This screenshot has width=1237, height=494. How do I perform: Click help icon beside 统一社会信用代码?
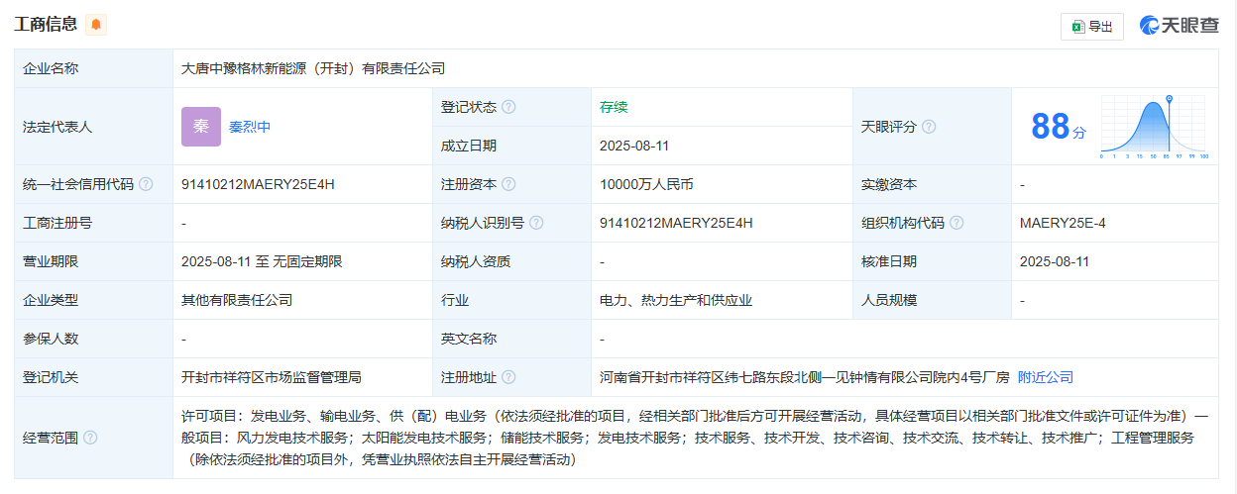[146, 184]
